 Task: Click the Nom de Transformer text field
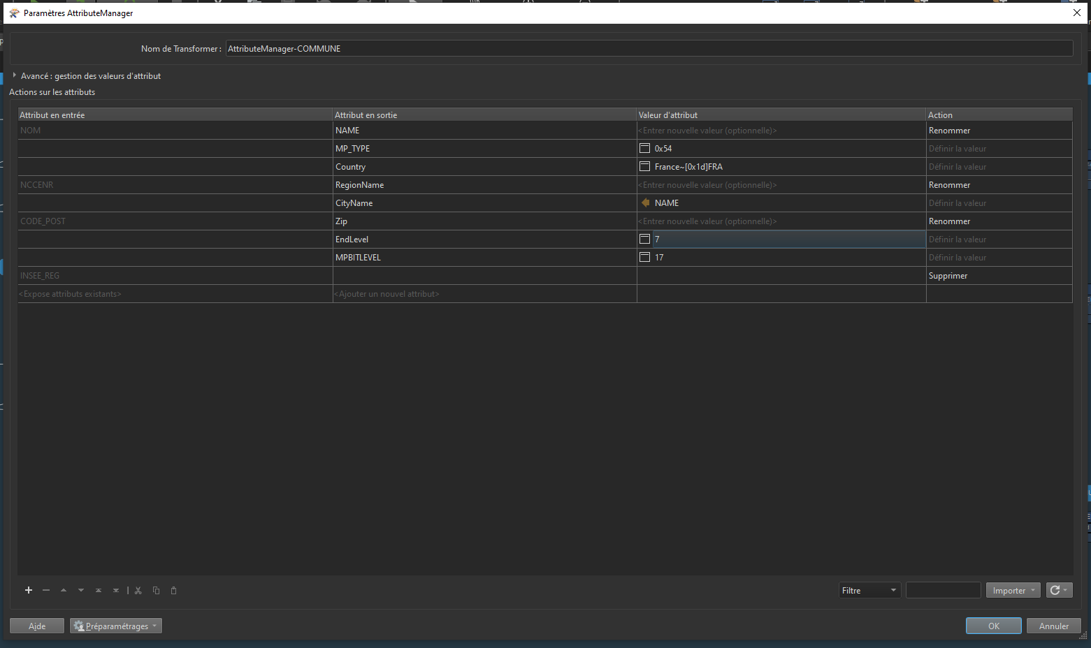pyautogui.click(x=649, y=48)
